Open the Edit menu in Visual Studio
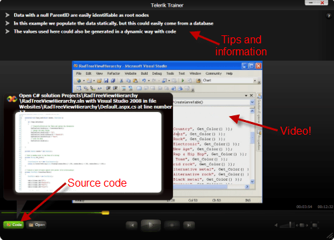 89,73
